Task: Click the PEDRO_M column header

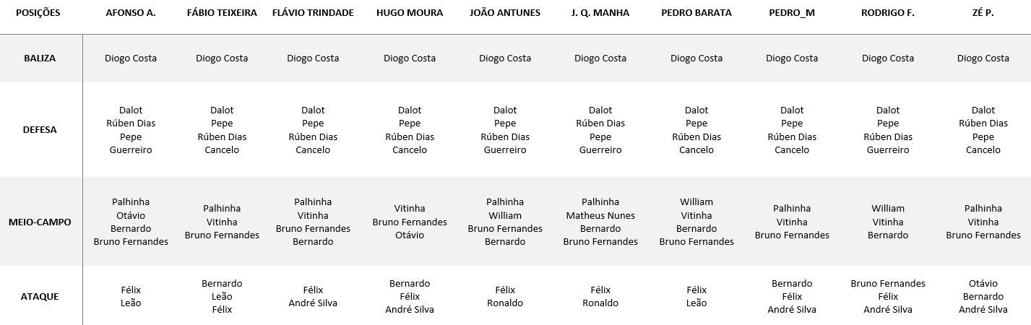Action: pos(792,13)
